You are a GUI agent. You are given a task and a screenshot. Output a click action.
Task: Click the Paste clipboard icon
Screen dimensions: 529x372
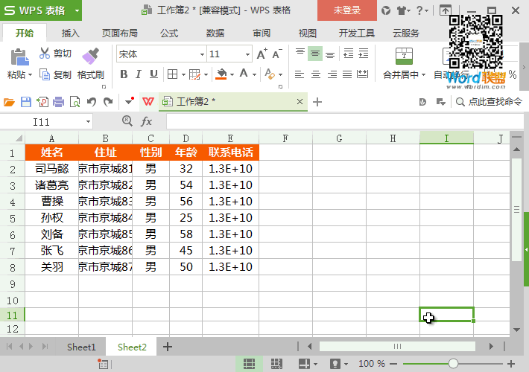tap(19, 57)
